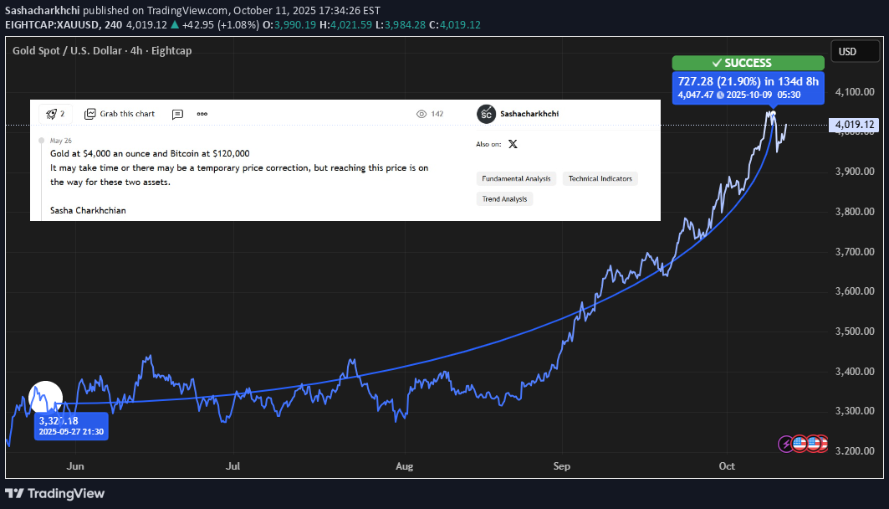Image resolution: width=889 pixels, height=509 pixels.
Task: Open the USD currency selector
Action: (847, 52)
